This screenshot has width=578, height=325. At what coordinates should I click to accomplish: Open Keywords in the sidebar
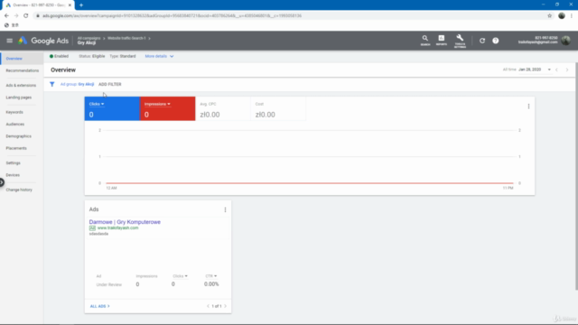[x=14, y=112]
